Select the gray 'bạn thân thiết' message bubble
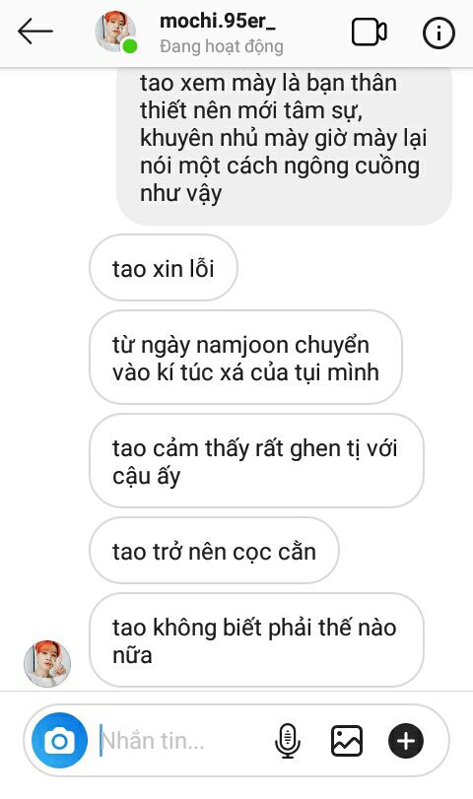 (x=284, y=145)
